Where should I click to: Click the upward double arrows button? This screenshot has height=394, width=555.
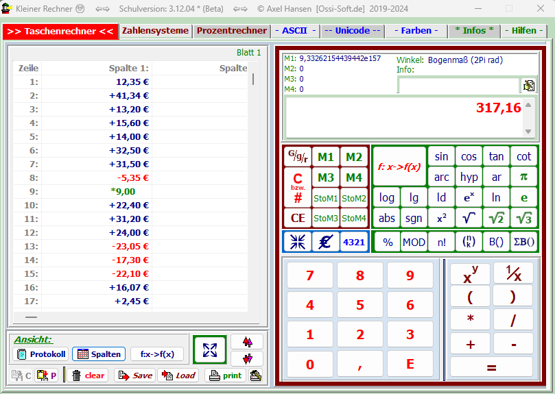click(x=246, y=342)
